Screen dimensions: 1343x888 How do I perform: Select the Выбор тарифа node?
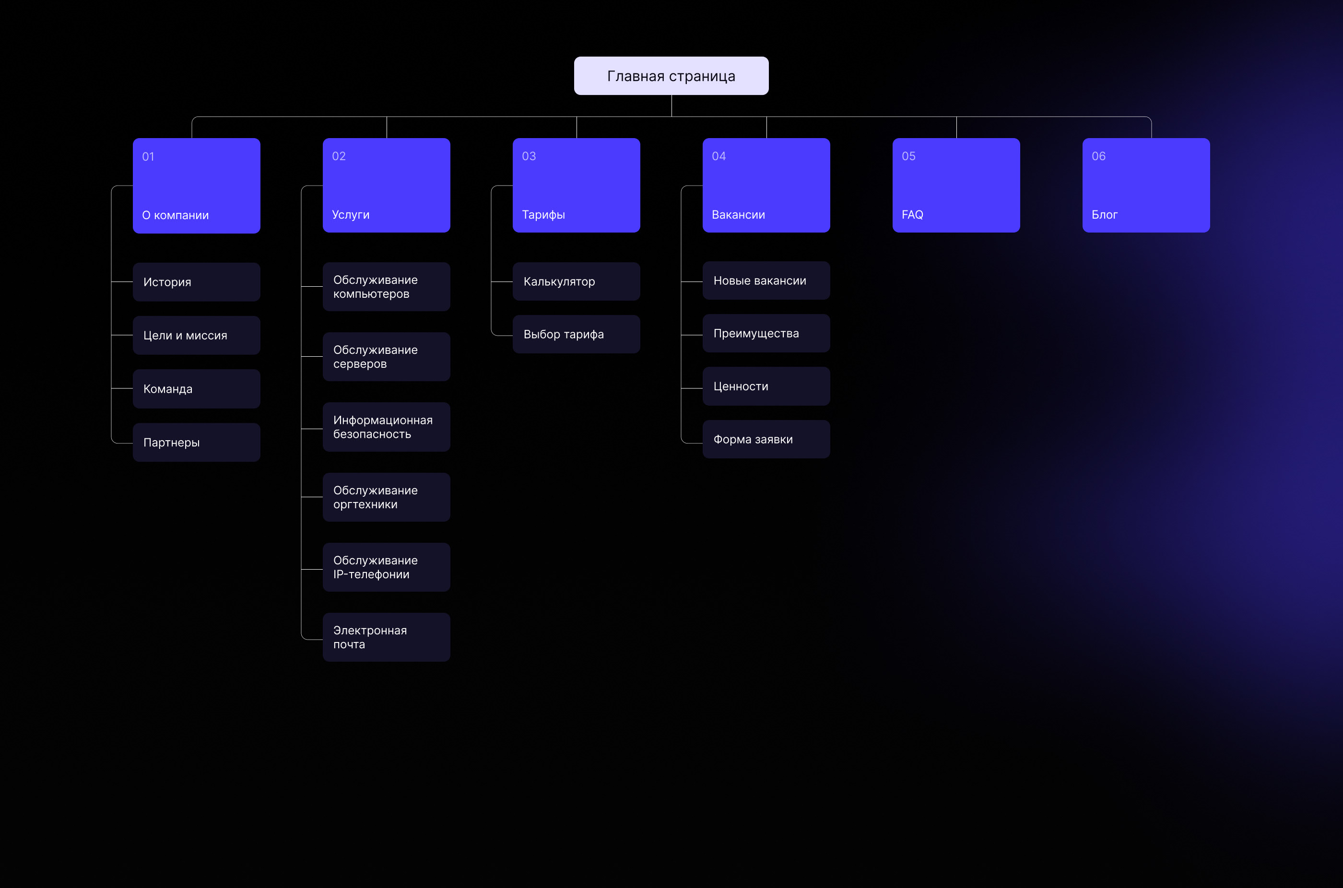tap(576, 334)
